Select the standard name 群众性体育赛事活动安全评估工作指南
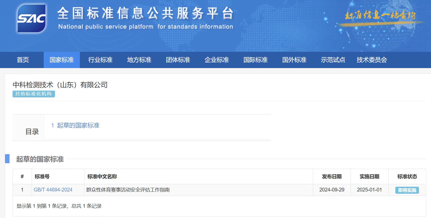Screen dimensions: 431x218 [x=128, y=190]
